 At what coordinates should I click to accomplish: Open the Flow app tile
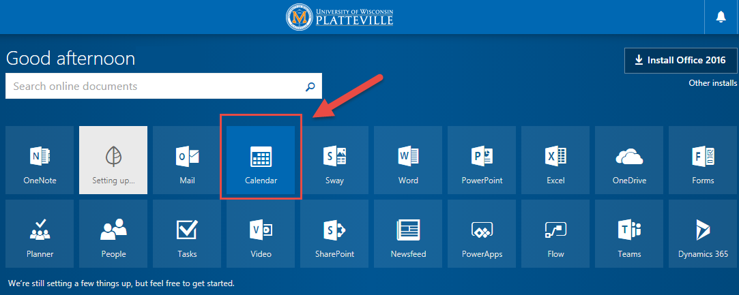[555, 234]
